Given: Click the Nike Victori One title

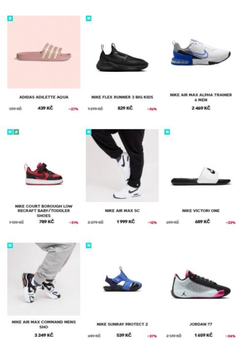Looking at the screenshot, I should click(201, 210).
